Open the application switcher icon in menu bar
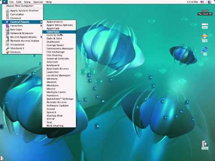 (210, 2)
